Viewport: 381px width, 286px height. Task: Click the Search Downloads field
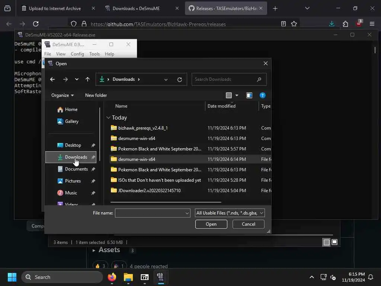click(229, 79)
